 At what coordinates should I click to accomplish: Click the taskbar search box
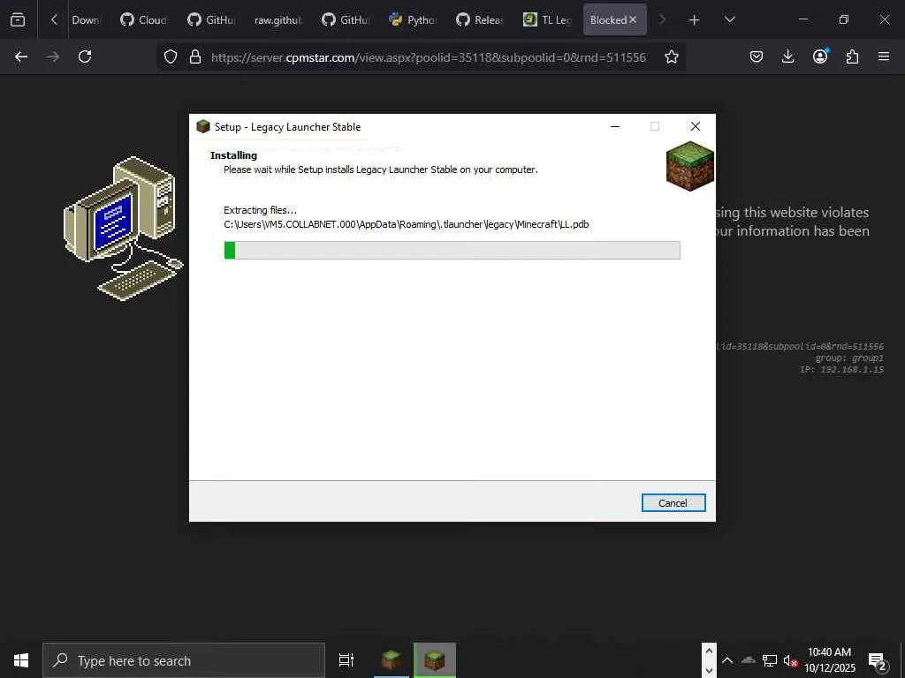pyautogui.click(x=184, y=660)
